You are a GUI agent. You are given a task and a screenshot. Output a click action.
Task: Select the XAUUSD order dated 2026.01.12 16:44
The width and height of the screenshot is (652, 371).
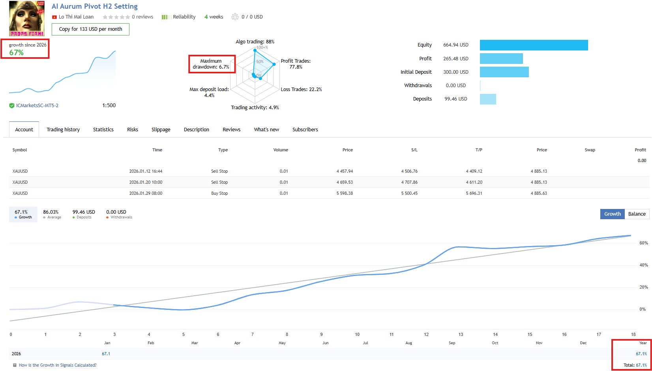[329, 171]
